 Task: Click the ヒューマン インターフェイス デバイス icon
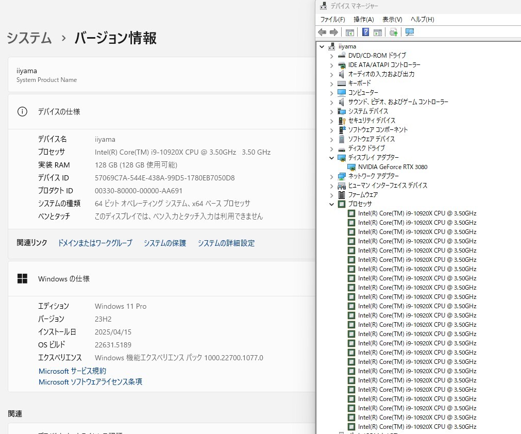click(x=342, y=186)
